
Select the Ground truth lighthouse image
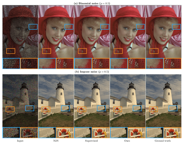click(163, 101)
